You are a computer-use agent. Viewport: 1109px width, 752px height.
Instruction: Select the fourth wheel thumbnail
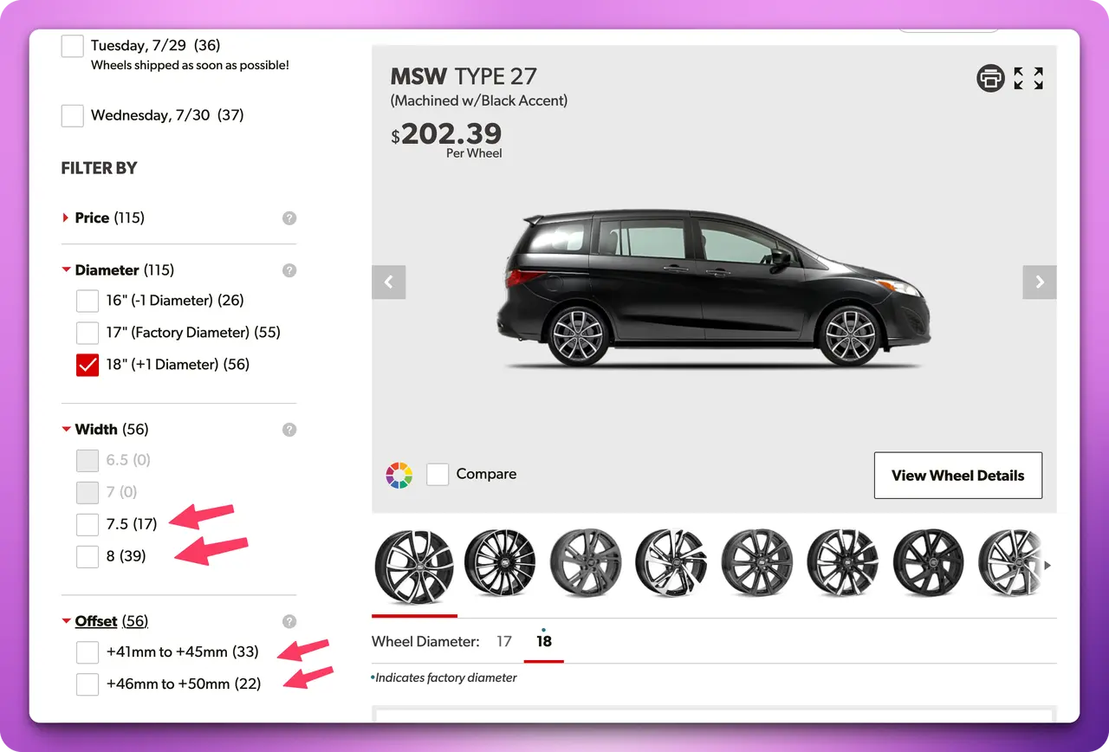[x=671, y=563]
